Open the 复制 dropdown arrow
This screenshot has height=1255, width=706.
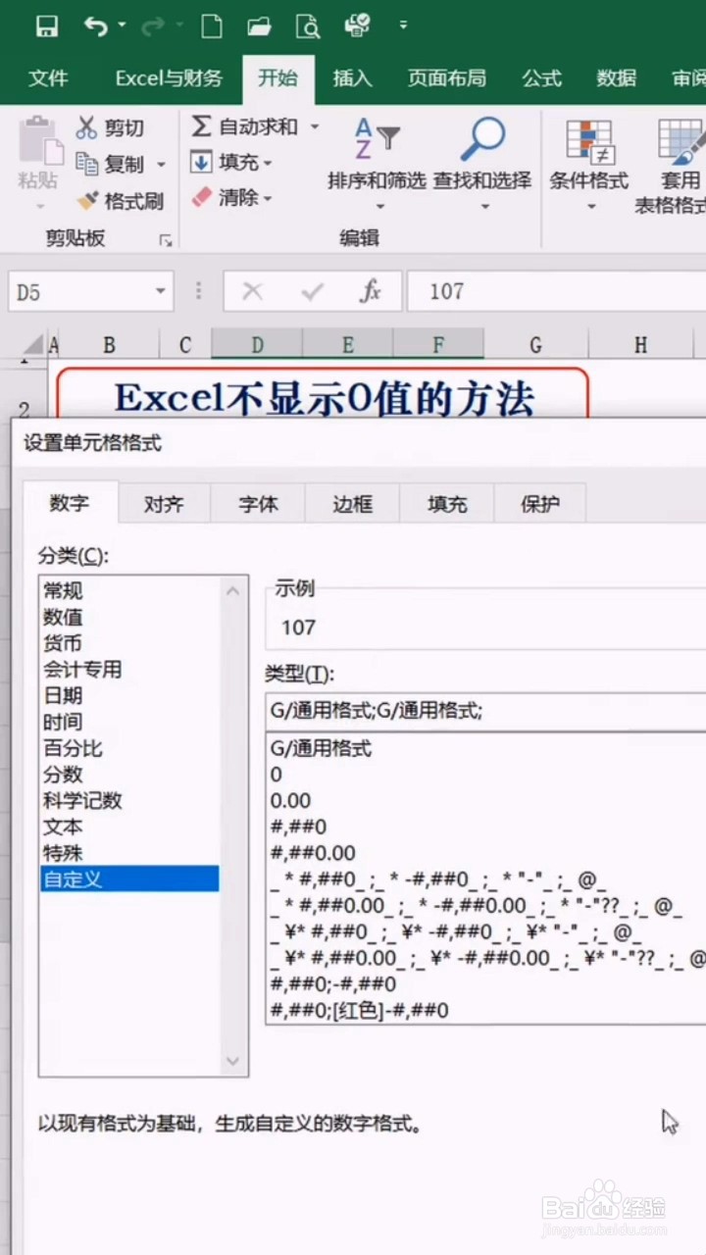pyautogui.click(x=161, y=165)
